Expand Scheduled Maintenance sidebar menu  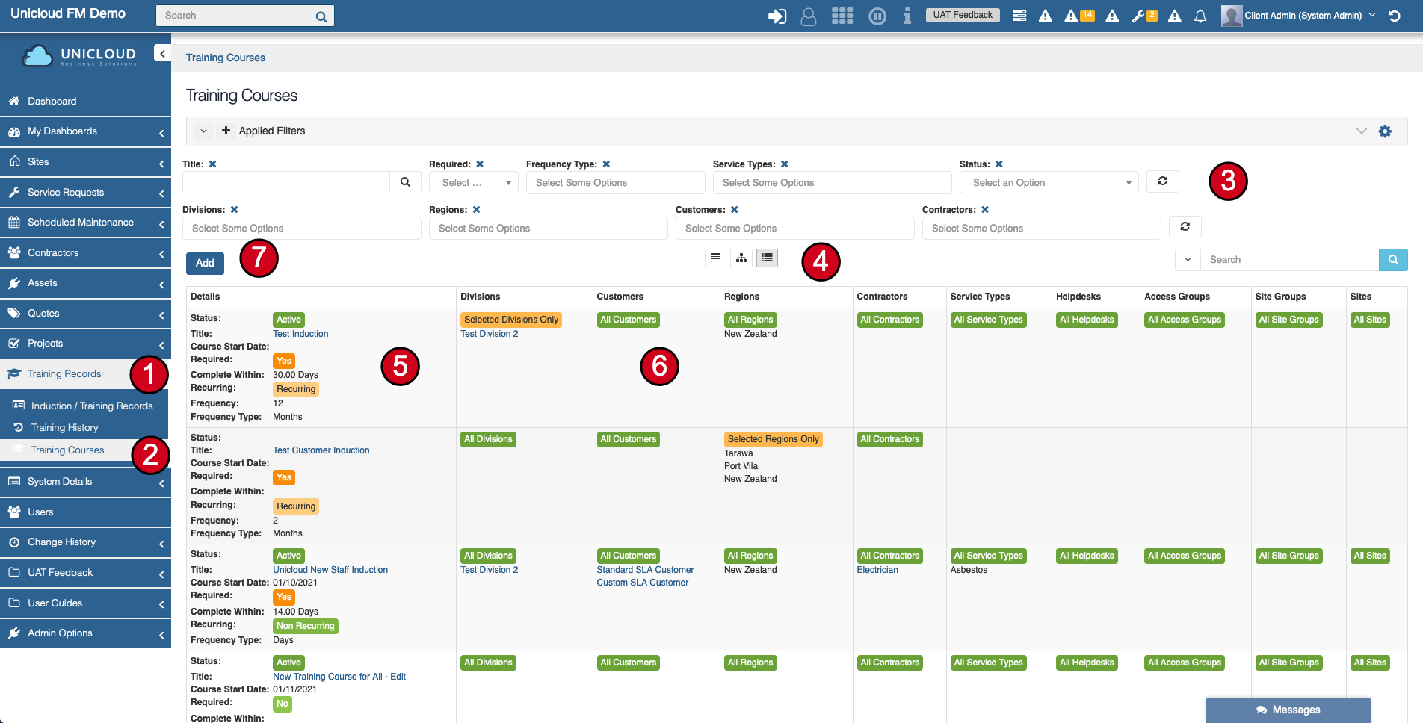tap(85, 223)
